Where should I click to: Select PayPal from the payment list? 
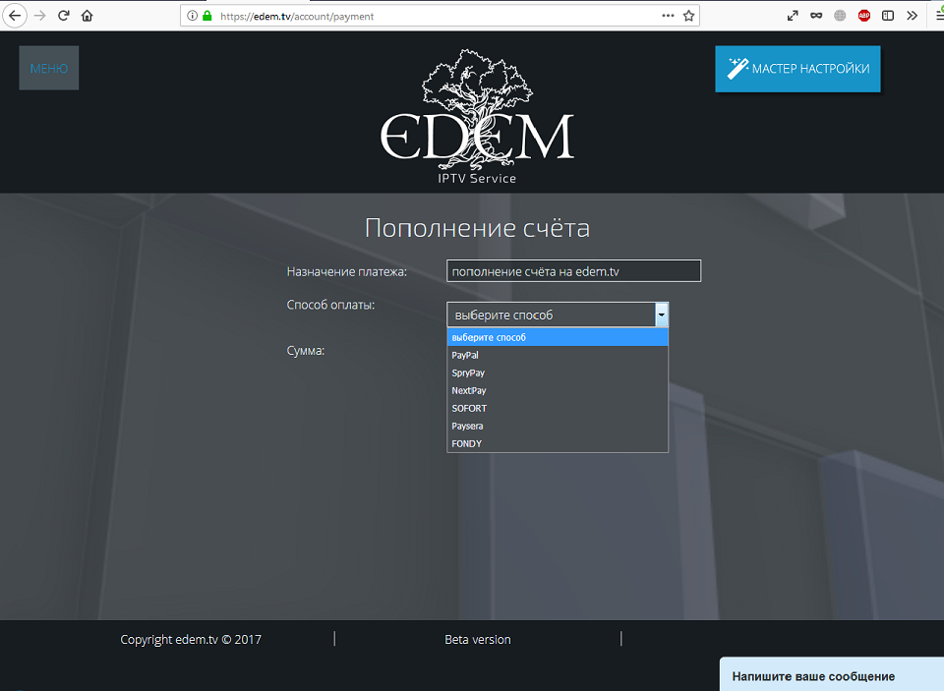point(465,355)
